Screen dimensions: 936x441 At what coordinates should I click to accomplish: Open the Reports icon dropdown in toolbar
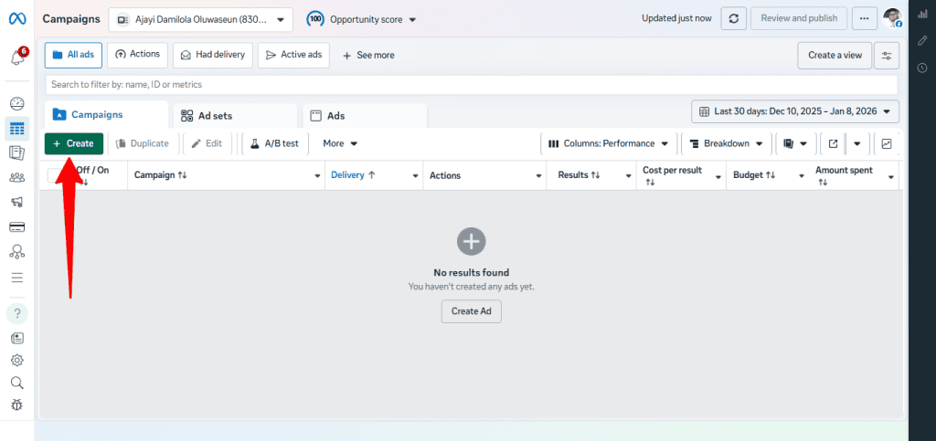pyautogui.click(x=795, y=143)
